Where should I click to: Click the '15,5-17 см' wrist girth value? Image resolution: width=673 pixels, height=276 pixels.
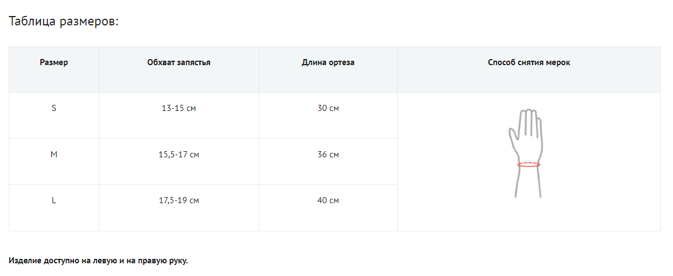coord(179,155)
